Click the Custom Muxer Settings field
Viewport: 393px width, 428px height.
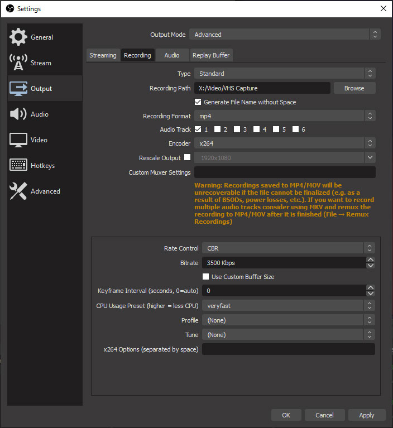[x=284, y=172]
